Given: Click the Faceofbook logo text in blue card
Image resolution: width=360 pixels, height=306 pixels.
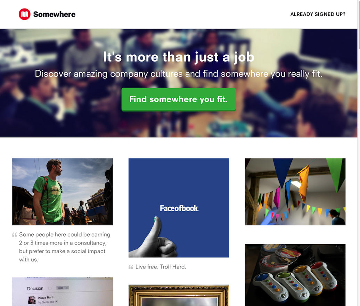Looking at the screenshot, I should coord(179,208).
